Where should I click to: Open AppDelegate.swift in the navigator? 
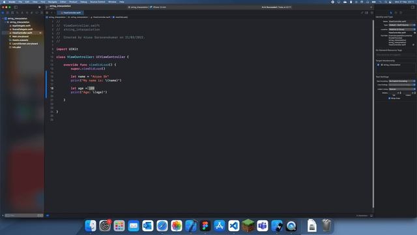[22, 26]
